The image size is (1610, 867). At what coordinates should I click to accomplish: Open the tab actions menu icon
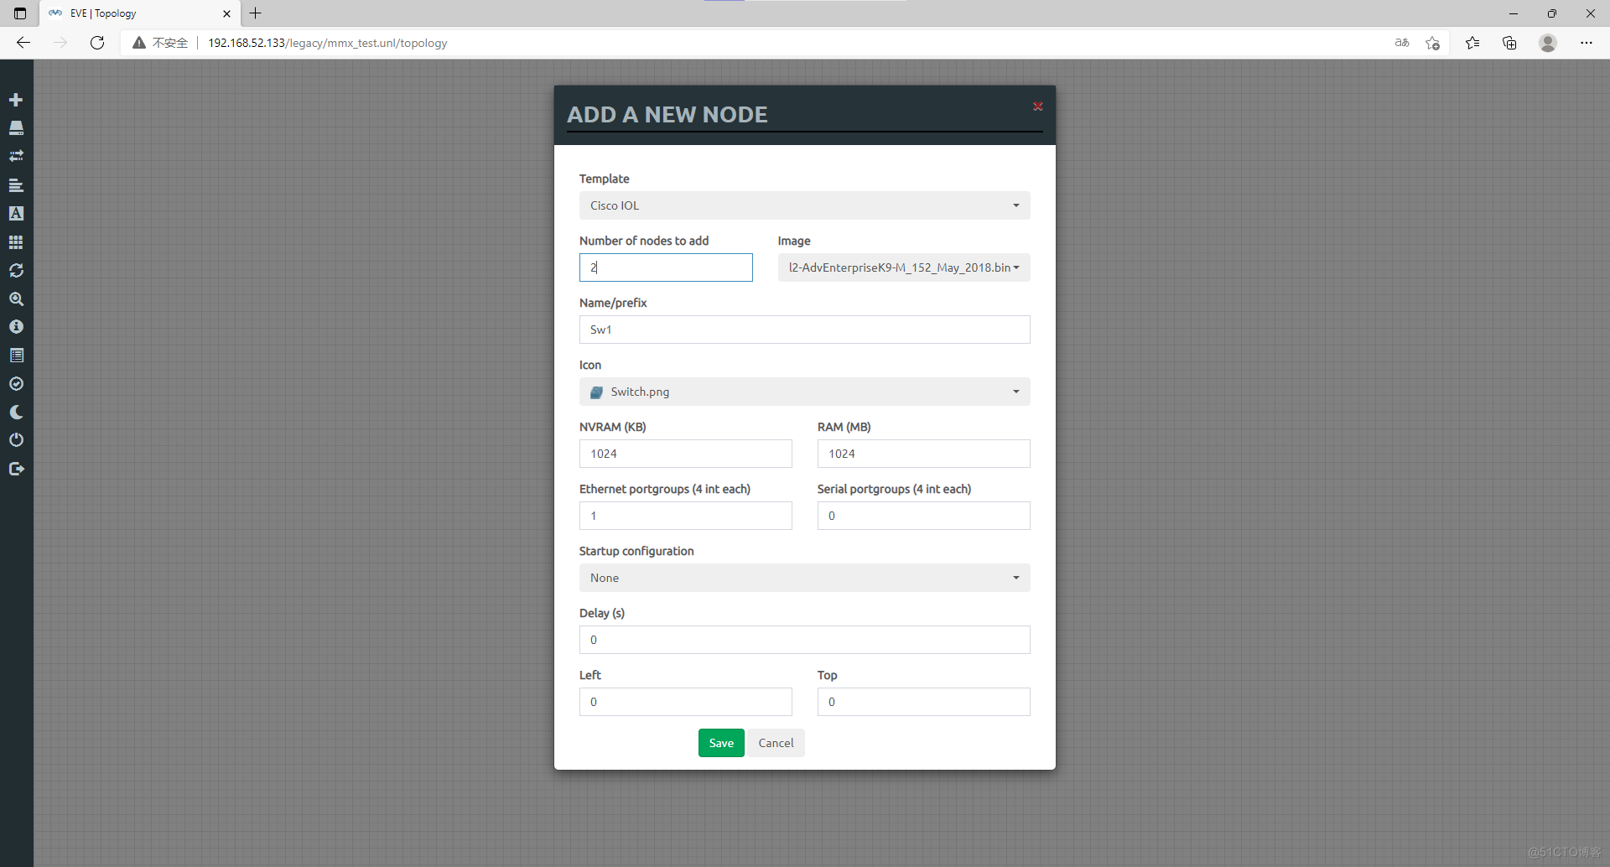tap(20, 13)
